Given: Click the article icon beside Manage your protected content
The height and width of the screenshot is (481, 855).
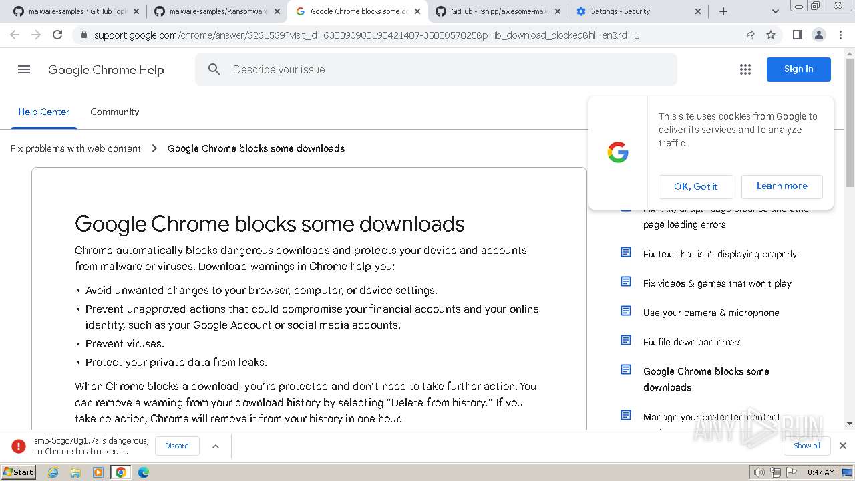Looking at the screenshot, I should (x=626, y=416).
